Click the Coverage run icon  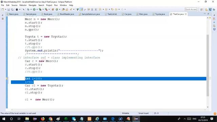pyautogui.click(x=40, y=9)
